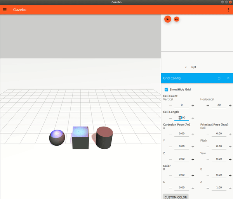Increase Cell Length with plus

coord(193,118)
